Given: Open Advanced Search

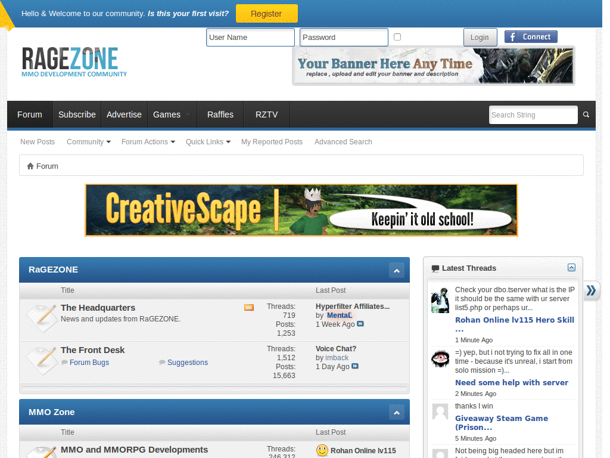Looking at the screenshot, I should [x=343, y=142].
